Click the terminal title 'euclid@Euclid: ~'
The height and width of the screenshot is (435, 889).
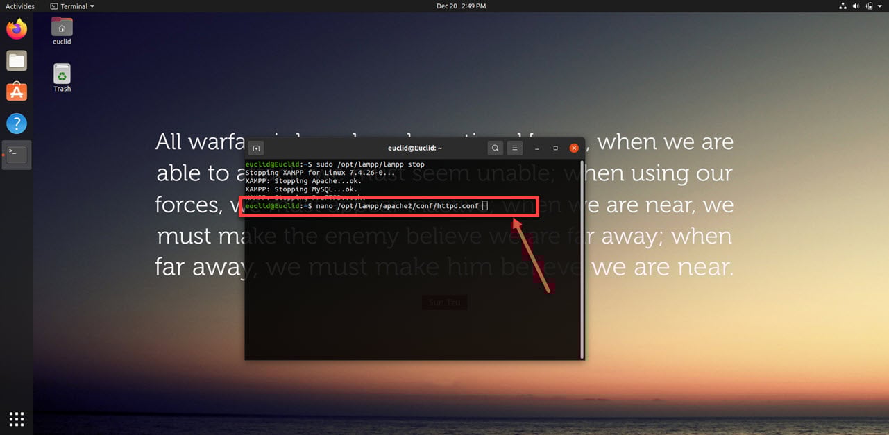click(x=415, y=148)
